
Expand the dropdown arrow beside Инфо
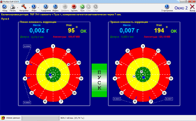click(x=38, y=8)
